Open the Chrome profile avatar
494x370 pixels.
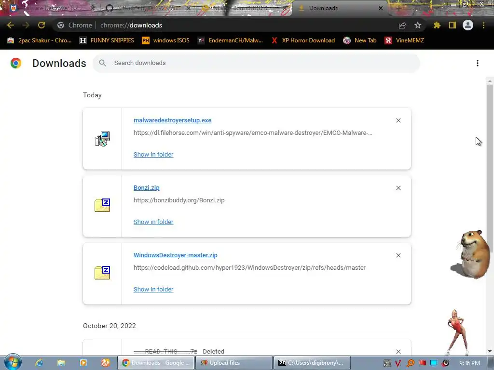[468, 25]
